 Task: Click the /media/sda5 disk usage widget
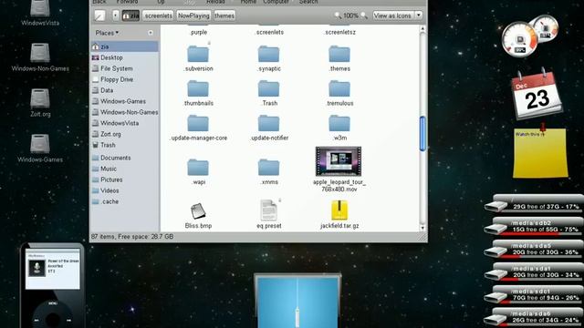(534, 249)
